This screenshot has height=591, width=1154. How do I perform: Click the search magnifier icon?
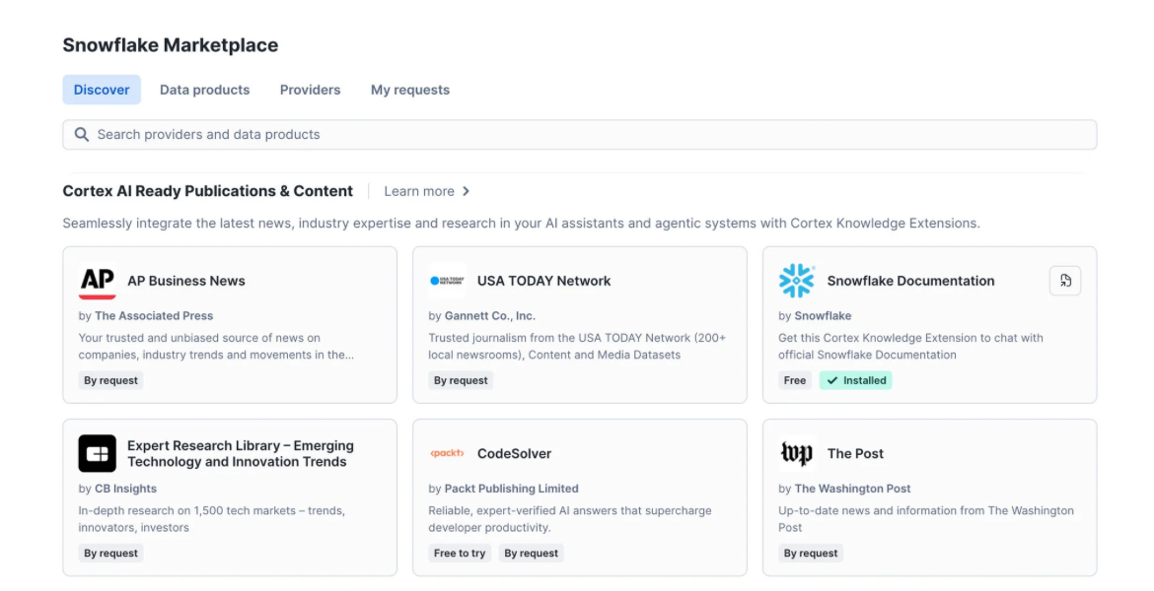(82, 135)
